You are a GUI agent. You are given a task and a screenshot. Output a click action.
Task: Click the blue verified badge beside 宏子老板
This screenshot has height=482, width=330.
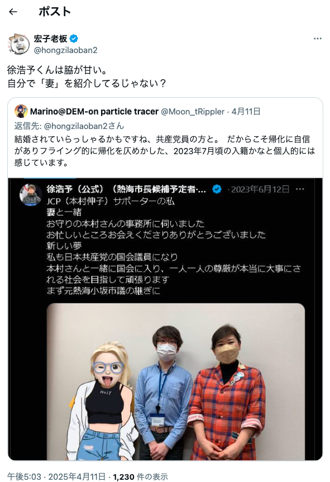(74, 39)
